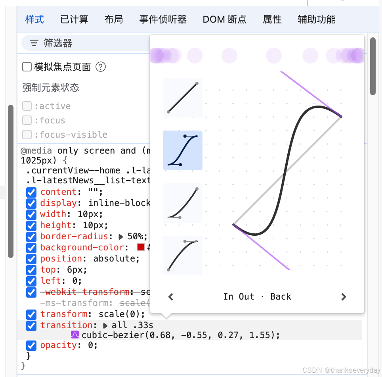Select the linear easing preset thumbnail
The height and width of the screenshot is (377, 382).
(182, 98)
